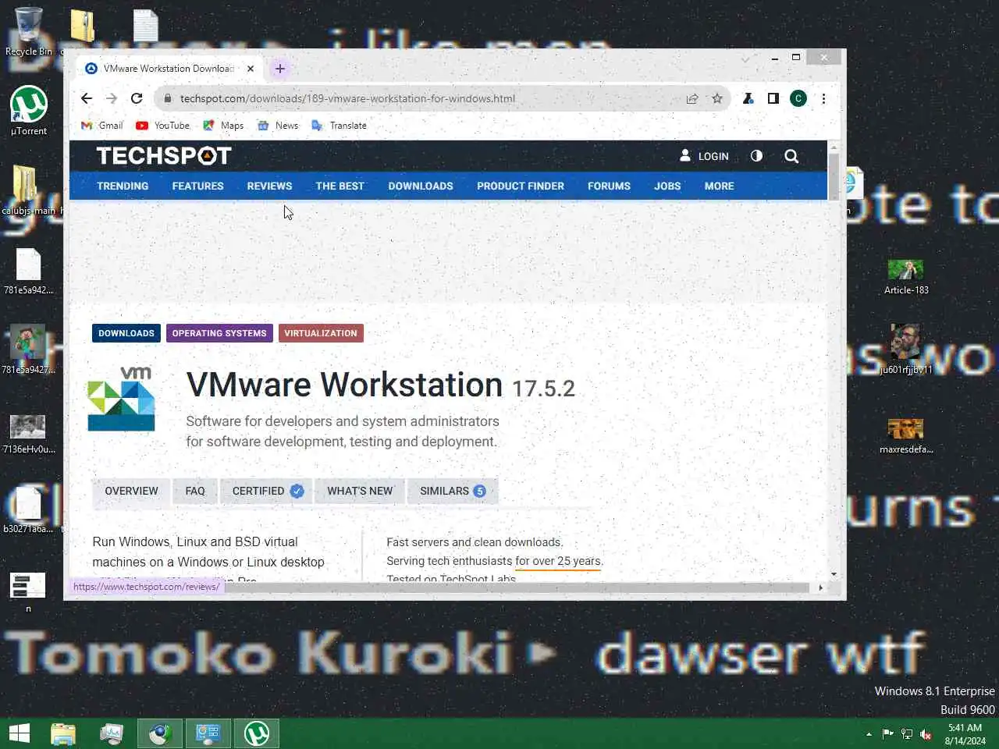Click LOGIN on TechSpot header
The width and height of the screenshot is (999, 749).
[704, 156]
